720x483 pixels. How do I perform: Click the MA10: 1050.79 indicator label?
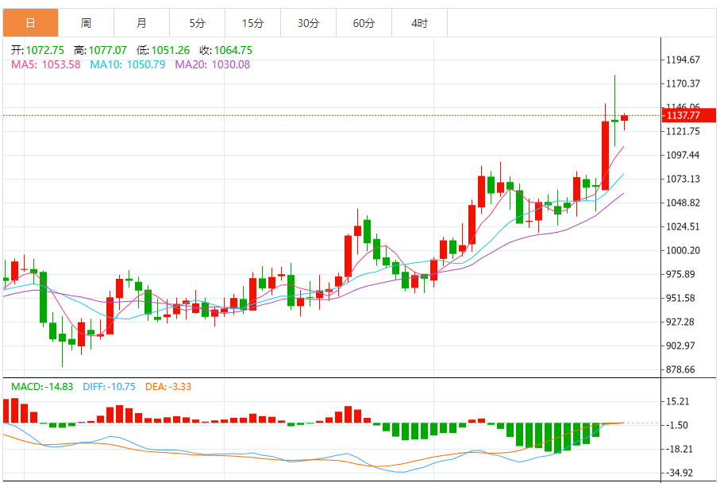(128, 64)
